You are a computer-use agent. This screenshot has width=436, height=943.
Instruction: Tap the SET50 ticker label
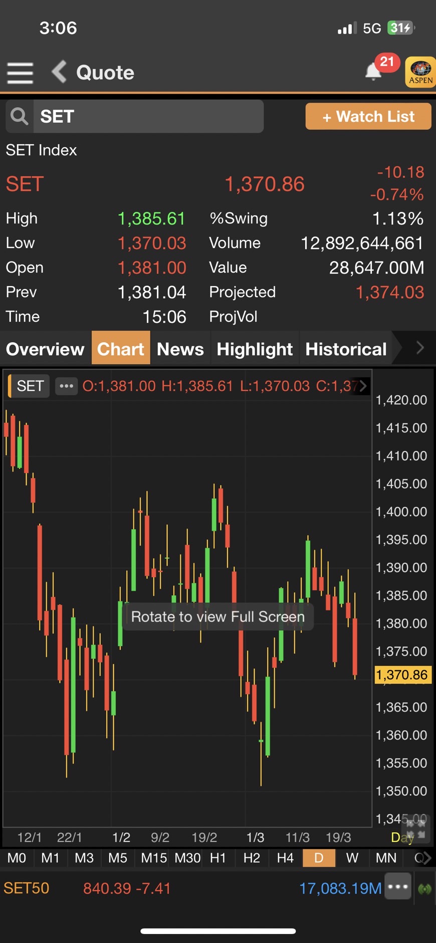pos(27,888)
